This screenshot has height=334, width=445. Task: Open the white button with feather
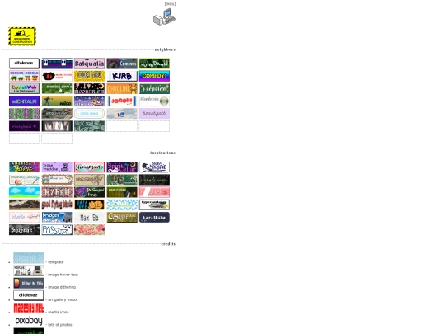pyautogui.click(x=154, y=205)
